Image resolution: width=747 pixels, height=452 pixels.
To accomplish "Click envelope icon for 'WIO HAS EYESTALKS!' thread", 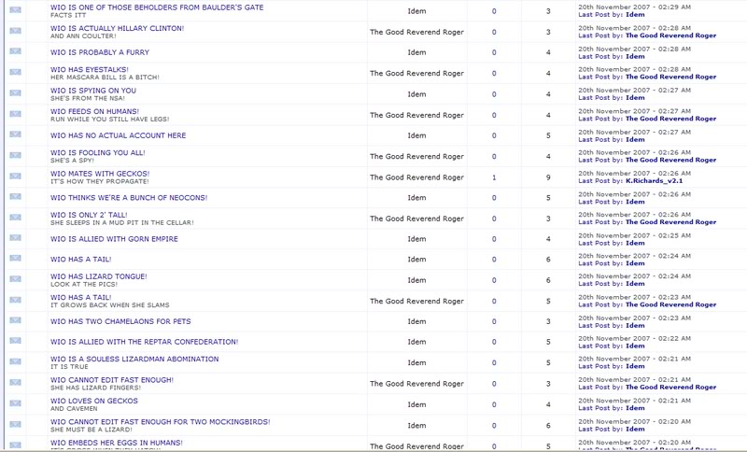I will [x=15, y=73].
